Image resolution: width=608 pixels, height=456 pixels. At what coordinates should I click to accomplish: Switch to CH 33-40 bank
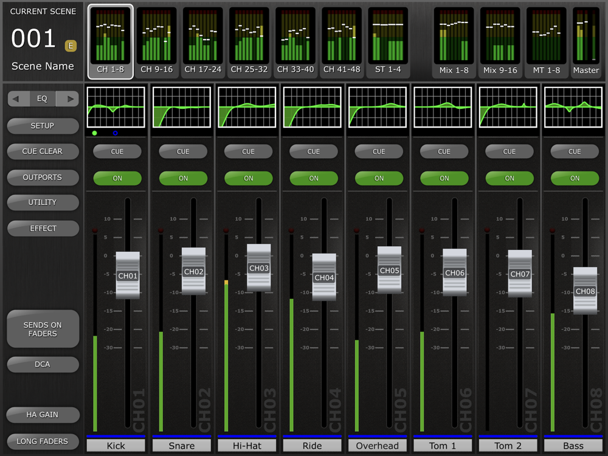295,41
